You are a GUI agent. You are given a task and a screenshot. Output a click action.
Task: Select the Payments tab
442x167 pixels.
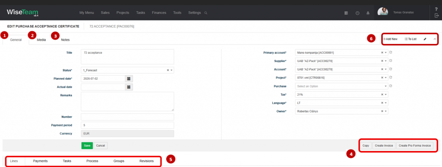(40, 161)
